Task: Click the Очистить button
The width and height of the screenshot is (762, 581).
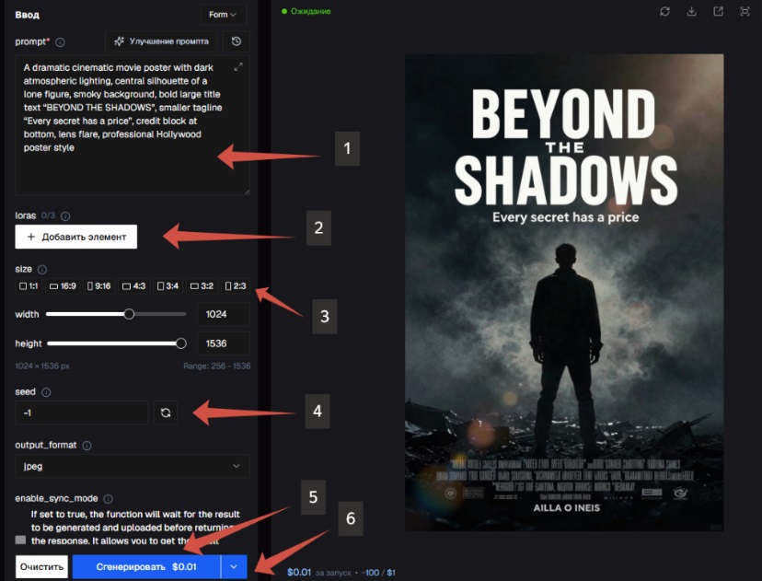Action: (x=41, y=567)
